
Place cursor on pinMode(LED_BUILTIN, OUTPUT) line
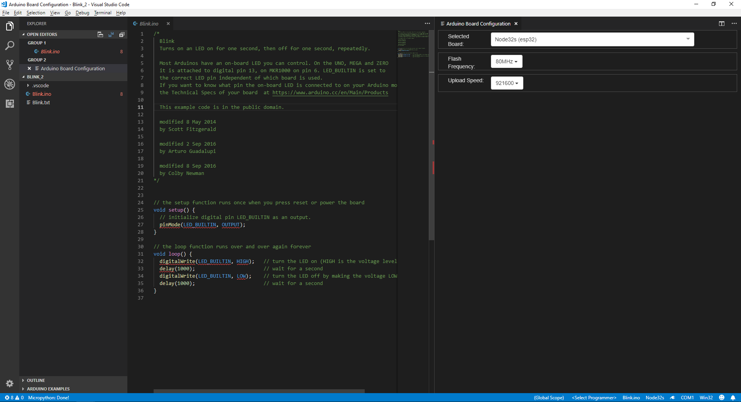coord(202,225)
